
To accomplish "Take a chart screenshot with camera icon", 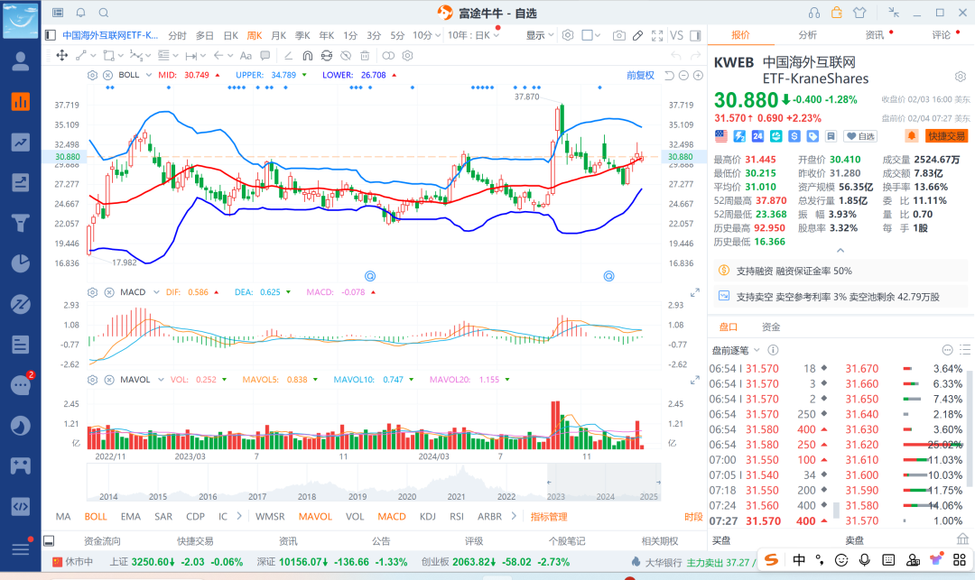I will pyautogui.click(x=618, y=35).
